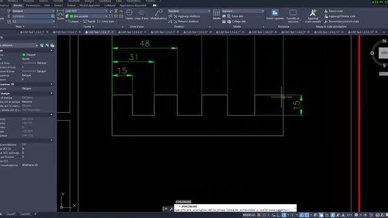This screenshot has height=218, width=388.
Task: Open the Standard multileader style dropdown
Action: point(189,11)
